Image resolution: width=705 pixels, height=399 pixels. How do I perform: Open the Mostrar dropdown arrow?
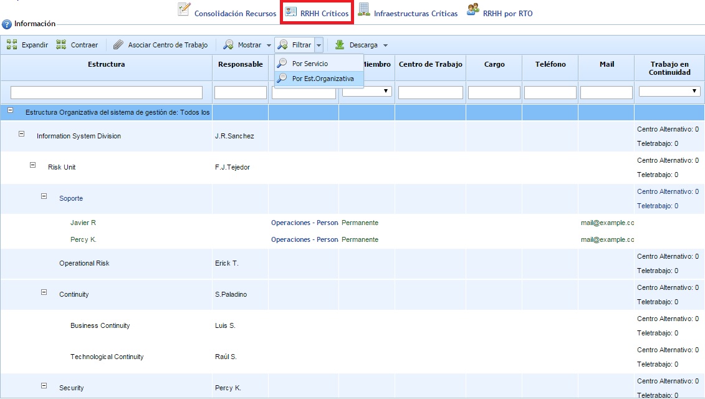coord(269,46)
